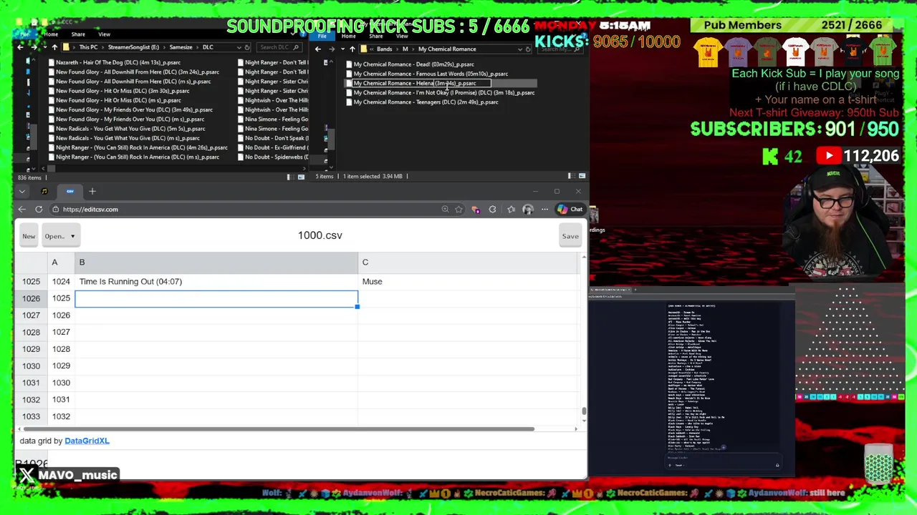Switch My Chemical Romance explorer to details view

point(571,176)
